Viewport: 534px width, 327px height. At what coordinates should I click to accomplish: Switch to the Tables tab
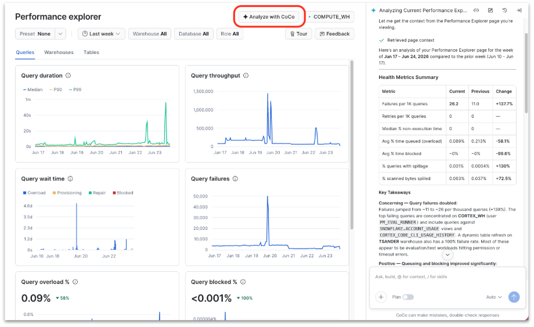pyautogui.click(x=91, y=52)
